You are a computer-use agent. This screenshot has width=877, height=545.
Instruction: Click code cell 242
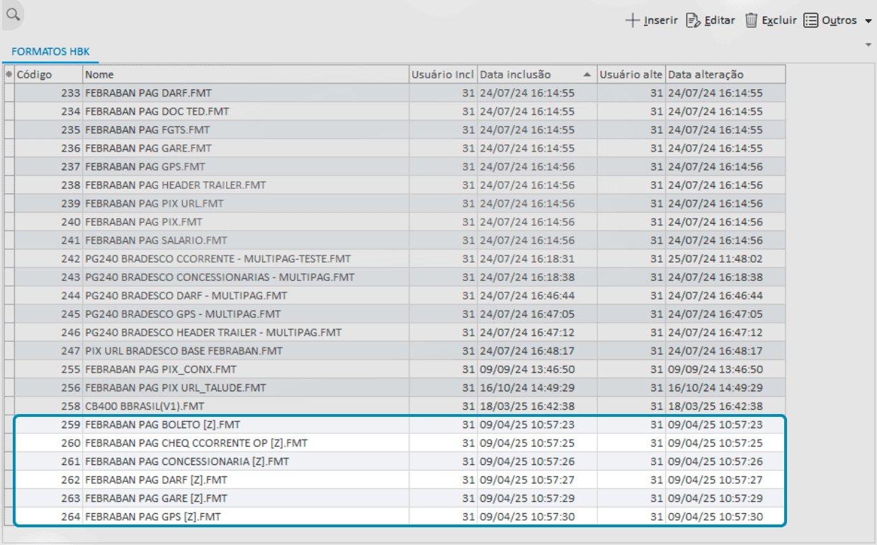click(x=48, y=258)
